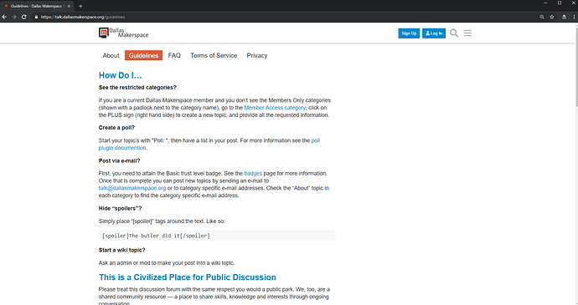
Task: Select the Guidelines - Dallas Makerspace browser tab
Action: tap(37, 6)
